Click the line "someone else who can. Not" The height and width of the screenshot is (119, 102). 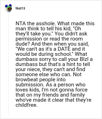(x=48, y=74)
